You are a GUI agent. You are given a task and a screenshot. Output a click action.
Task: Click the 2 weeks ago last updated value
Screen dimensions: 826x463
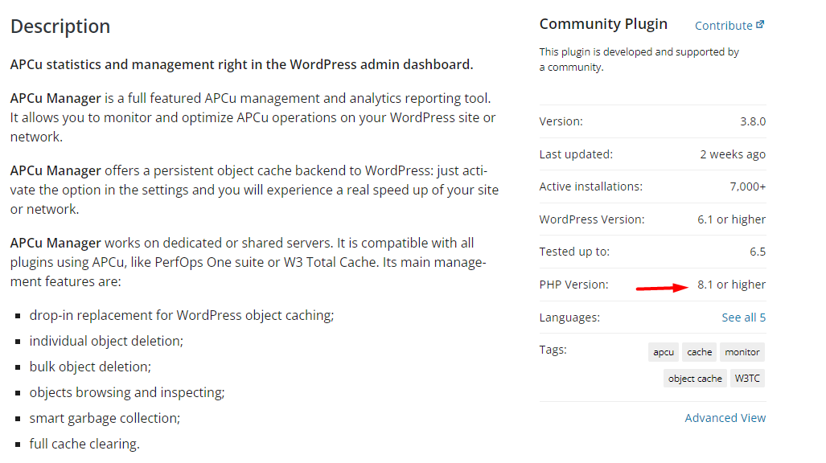[733, 154]
